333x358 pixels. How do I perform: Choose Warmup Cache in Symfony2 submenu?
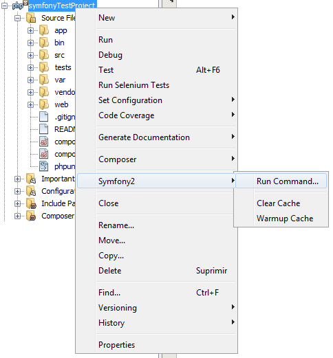click(281, 219)
